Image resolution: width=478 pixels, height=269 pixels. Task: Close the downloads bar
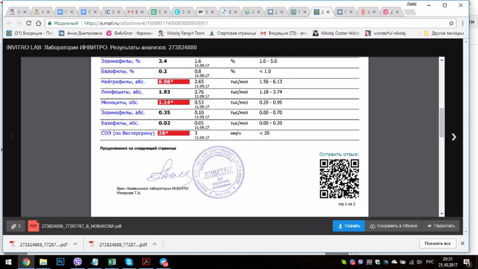click(x=462, y=244)
